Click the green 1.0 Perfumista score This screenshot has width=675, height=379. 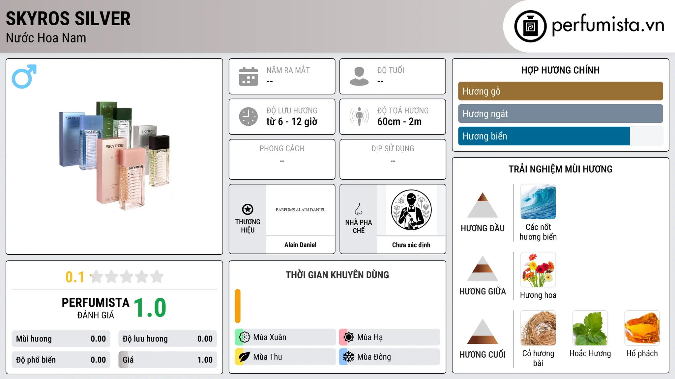click(150, 308)
